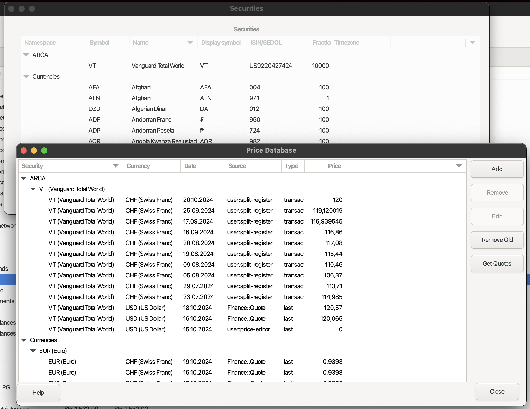Select VT price dated 20.10.2024
Viewport: 530px width, 409px height.
coord(198,200)
